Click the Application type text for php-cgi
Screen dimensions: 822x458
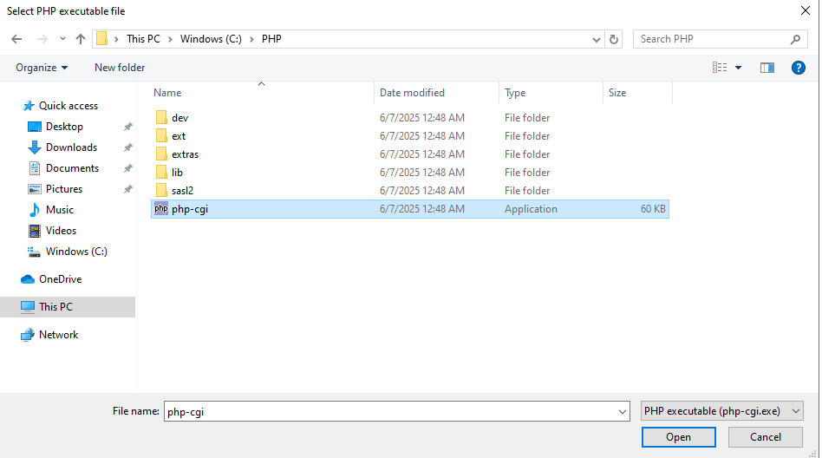click(531, 209)
